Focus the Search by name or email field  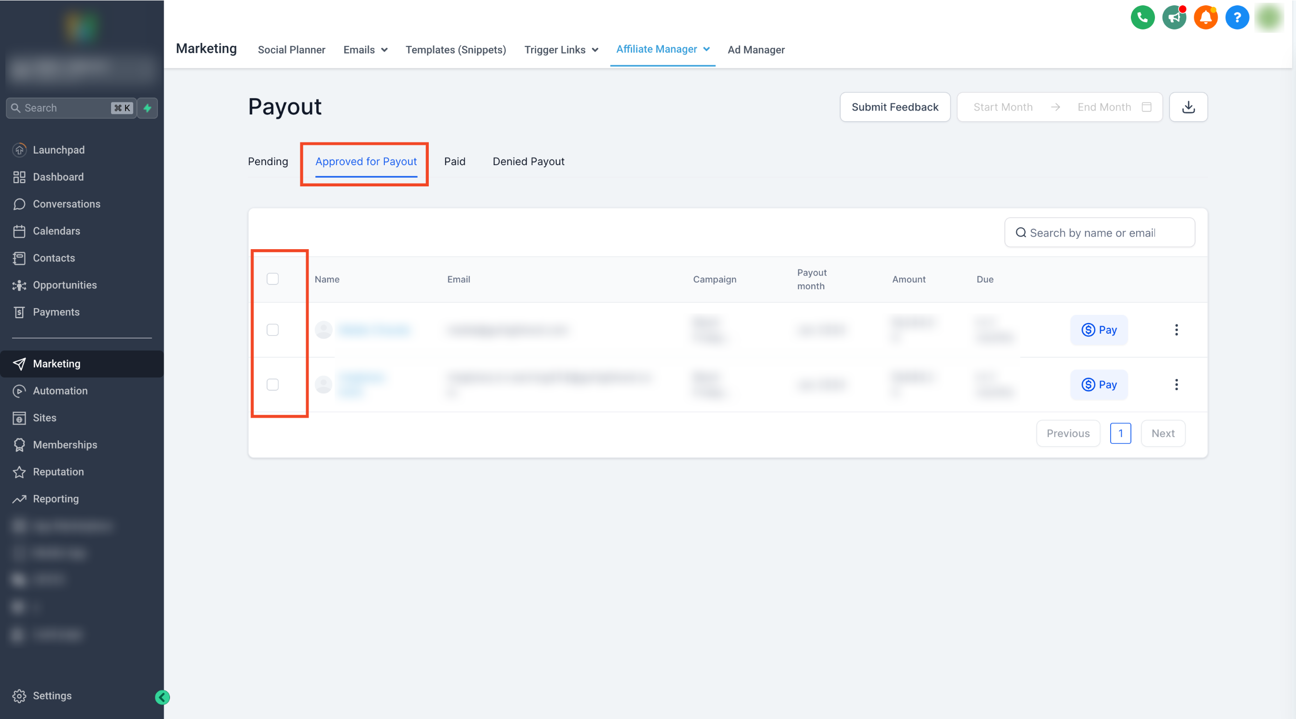click(1099, 232)
